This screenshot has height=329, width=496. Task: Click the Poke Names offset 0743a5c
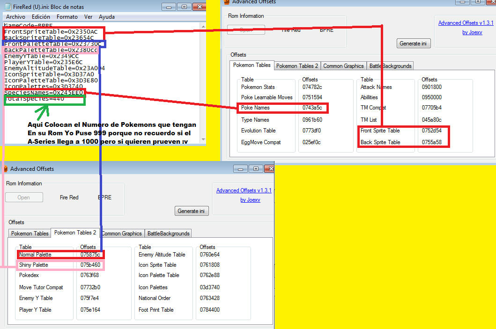[312, 108]
